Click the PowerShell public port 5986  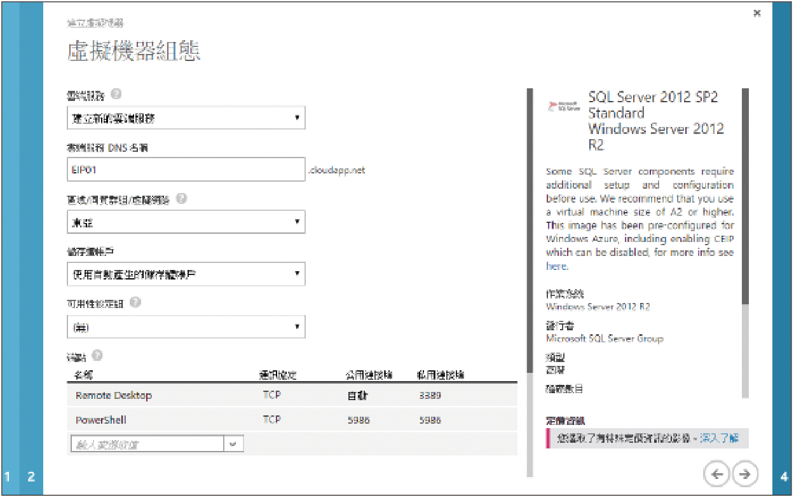[358, 420]
